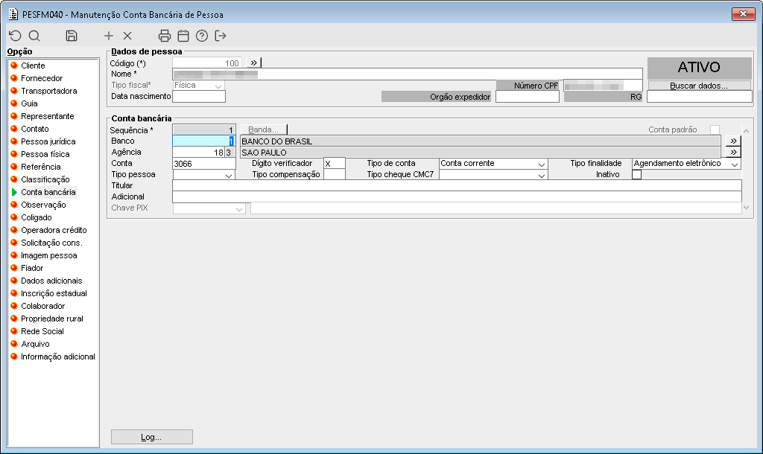Viewport: 763px width, 454px height.
Task: Focus the Data nascimento field
Action: pyautogui.click(x=199, y=96)
